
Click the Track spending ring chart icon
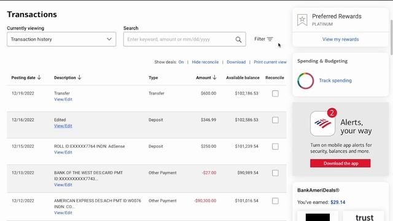(x=306, y=80)
